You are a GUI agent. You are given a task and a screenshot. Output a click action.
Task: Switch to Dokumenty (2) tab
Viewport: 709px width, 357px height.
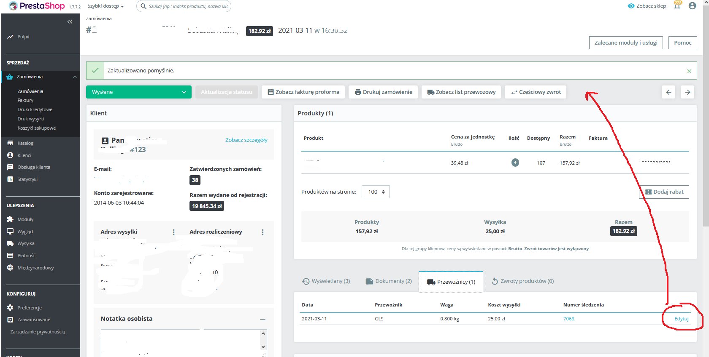[x=389, y=281]
